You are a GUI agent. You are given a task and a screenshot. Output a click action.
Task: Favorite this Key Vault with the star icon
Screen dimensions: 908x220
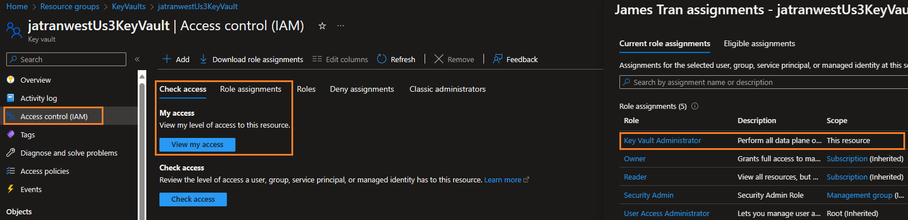(322, 26)
